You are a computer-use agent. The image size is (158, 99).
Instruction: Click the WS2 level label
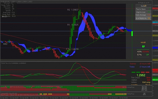pyautogui.click(x=5, y=44)
